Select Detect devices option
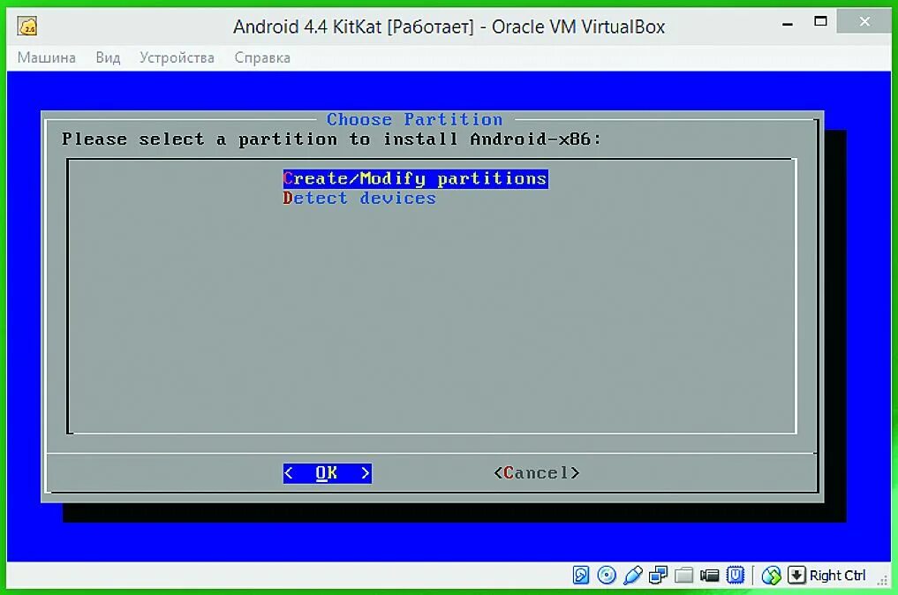The height and width of the screenshot is (595, 898). click(359, 198)
